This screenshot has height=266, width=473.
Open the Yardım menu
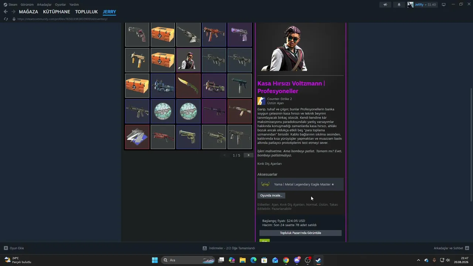pos(74,4)
